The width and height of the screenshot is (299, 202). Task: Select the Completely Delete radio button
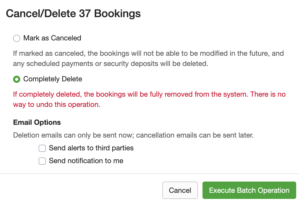tap(17, 79)
